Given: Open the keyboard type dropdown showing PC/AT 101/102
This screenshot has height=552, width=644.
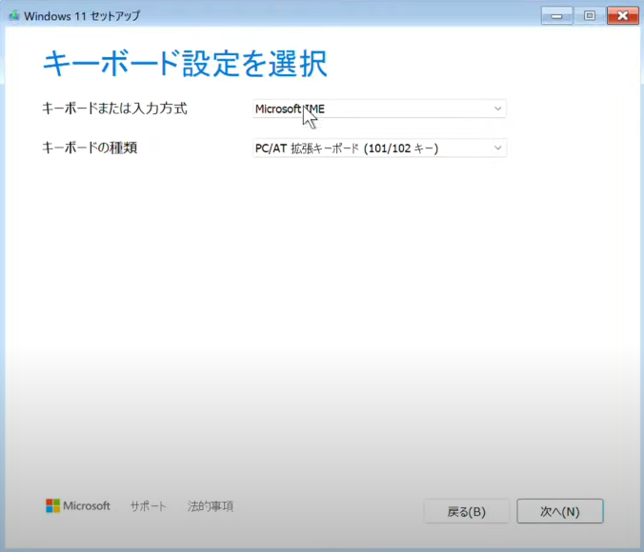Looking at the screenshot, I should click(379, 148).
